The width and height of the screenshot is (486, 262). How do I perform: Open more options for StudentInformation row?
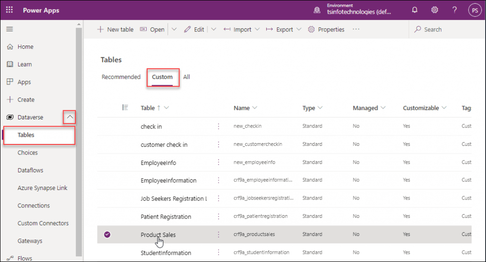pyautogui.click(x=218, y=253)
